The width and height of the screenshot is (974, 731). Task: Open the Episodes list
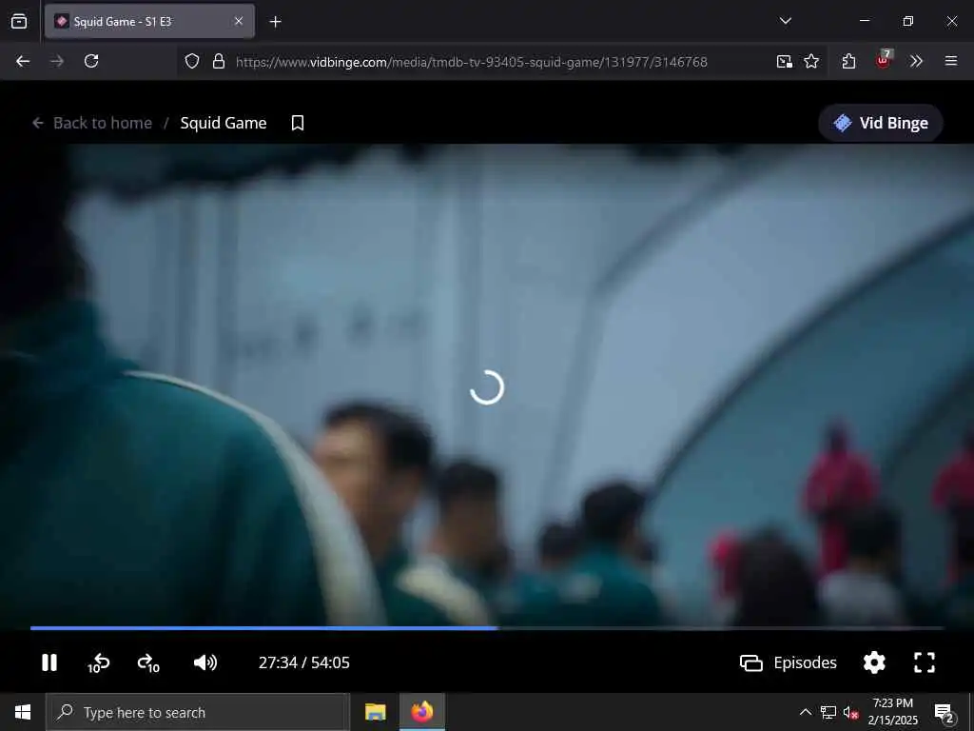[x=789, y=662]
